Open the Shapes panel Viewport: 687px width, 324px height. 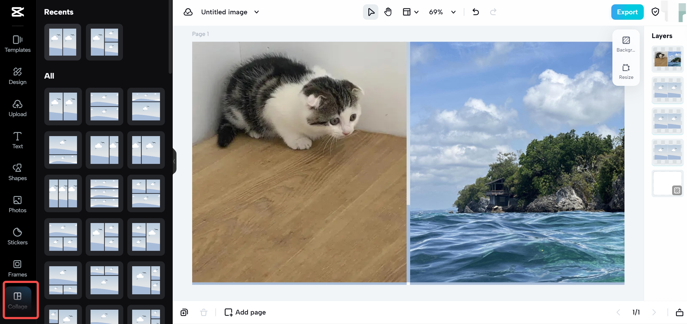click(x=18, y=172)
